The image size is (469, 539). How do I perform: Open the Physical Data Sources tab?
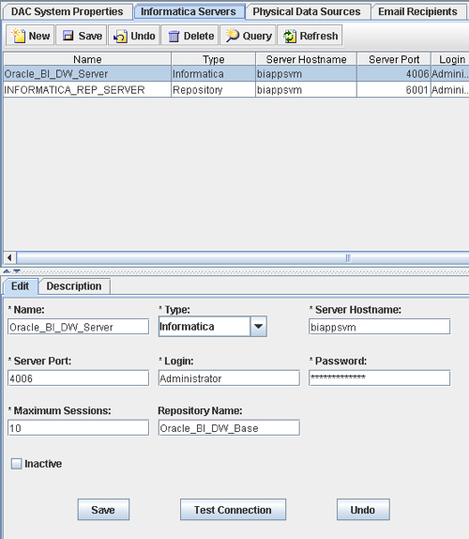pyautogui.click(x=307, y=11)
